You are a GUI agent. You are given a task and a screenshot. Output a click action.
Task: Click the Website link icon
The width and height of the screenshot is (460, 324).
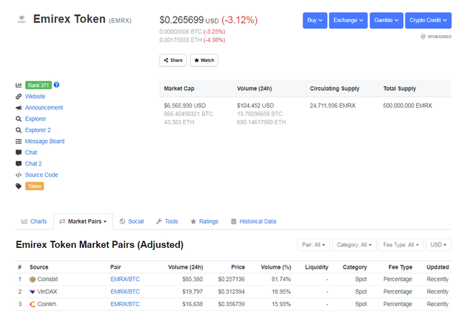(19, 96)
